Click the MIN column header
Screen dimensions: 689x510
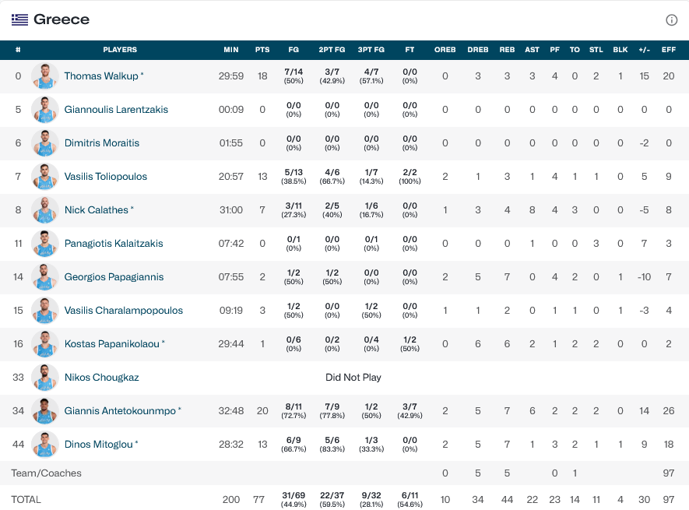231,50
